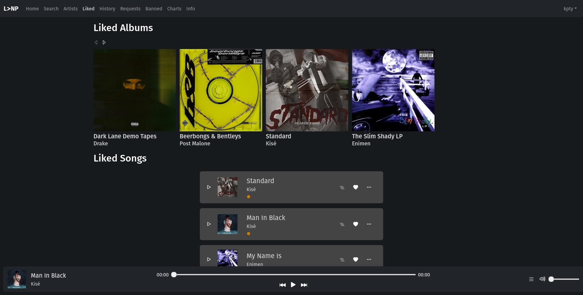Click My Name Is song thumbnail
This screenshot has height=295, width=583.
(x=227, y=258)
